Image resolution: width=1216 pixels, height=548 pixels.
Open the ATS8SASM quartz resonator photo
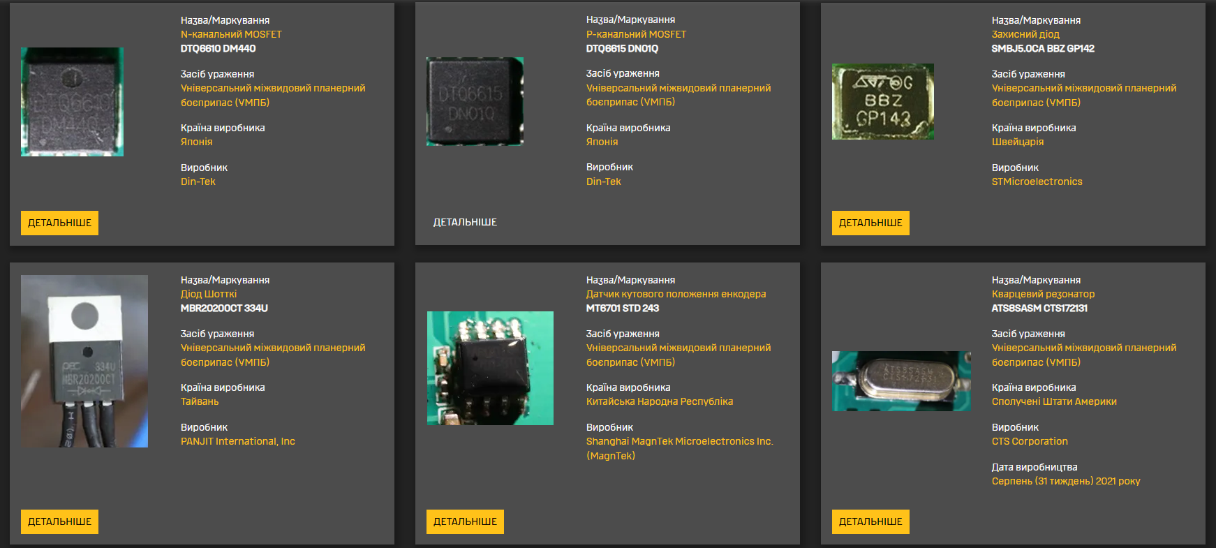[901, 381]
